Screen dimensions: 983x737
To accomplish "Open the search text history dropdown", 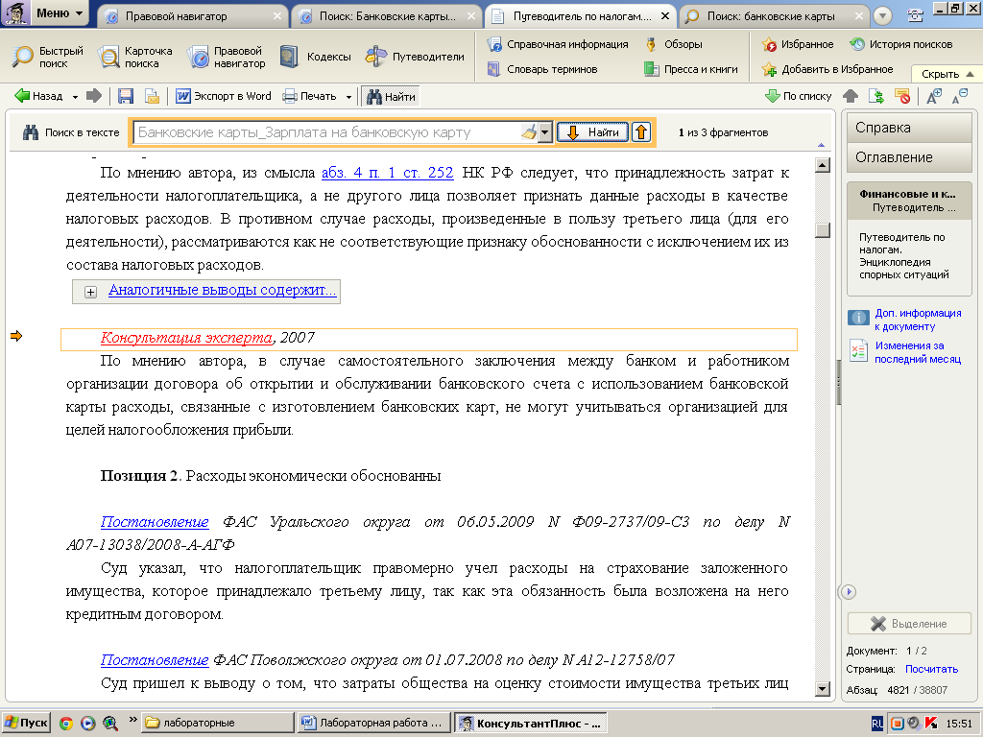I will (x=545, y=132).
